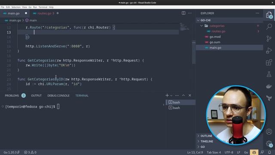The height and width of the screenshot is (155, 275).
Task: Open the Help menu
Action: coord(51,7)
